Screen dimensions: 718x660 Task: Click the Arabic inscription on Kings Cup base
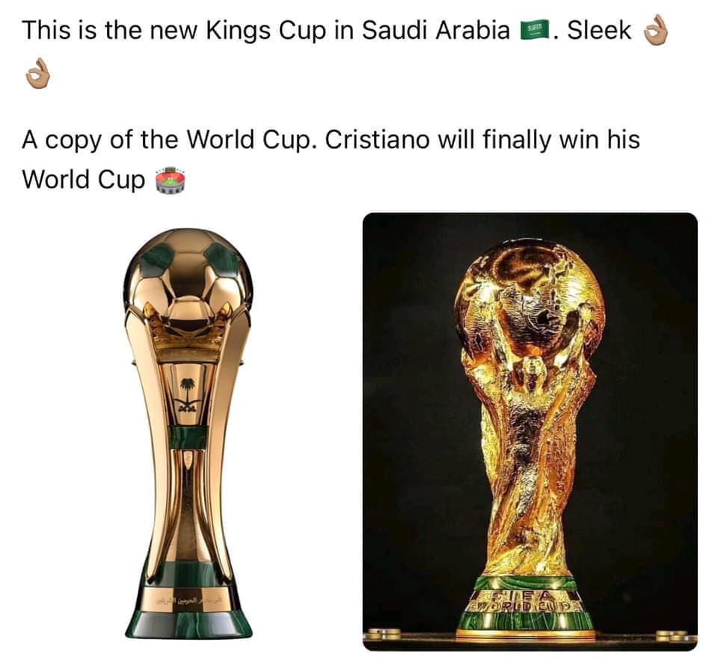188,600
